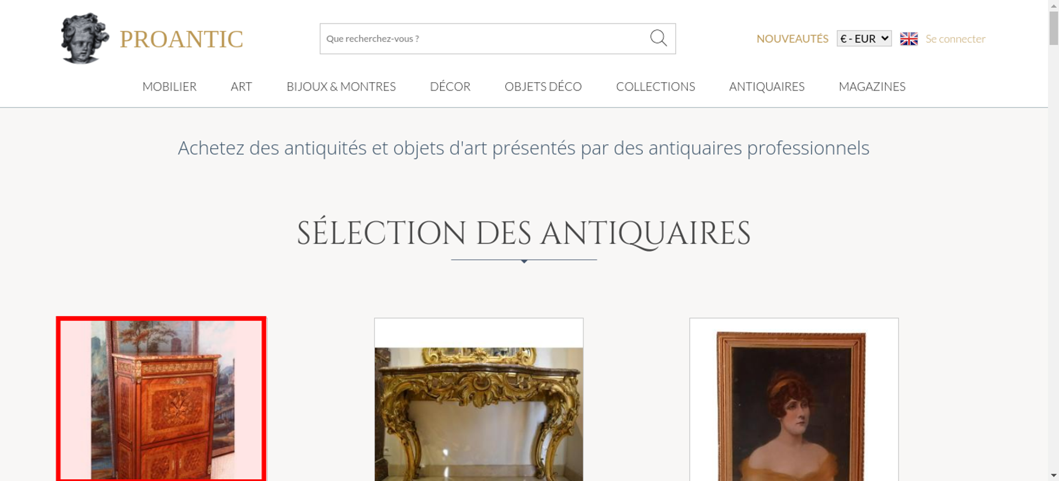Open the COLLECTIONS menu
Viewport: 1059px width, 481px height.
click(x=656, y=86)
